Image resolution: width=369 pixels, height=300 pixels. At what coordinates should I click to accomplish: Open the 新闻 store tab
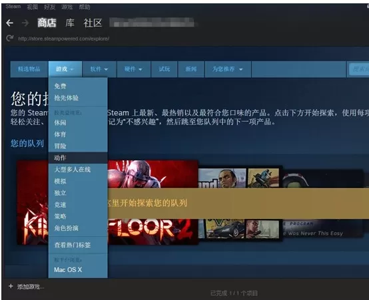(191, 69)
